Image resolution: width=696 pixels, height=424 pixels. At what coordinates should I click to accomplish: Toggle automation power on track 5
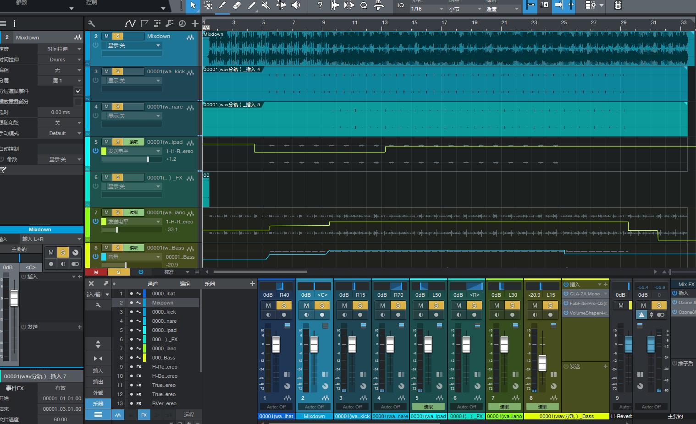point(95,151)
